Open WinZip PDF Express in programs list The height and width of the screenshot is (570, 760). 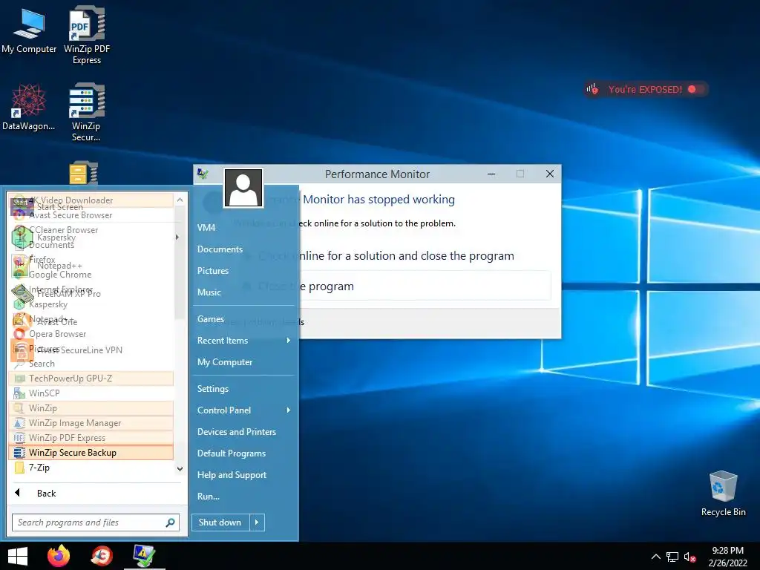(x=91, y=438)
